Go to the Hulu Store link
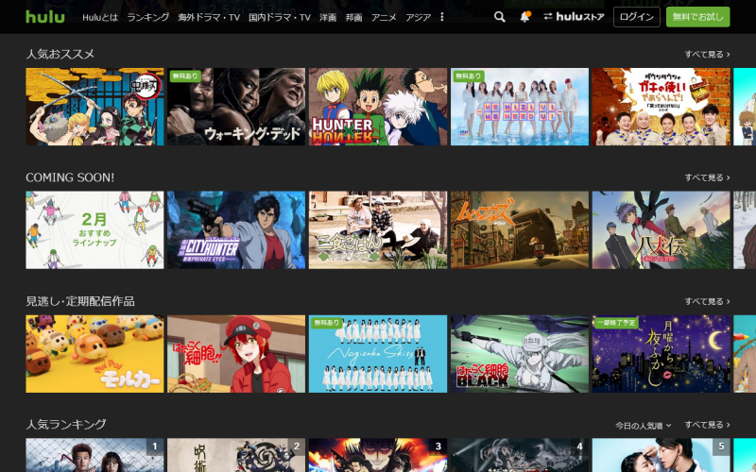The height and width of the screenshot is (472, 756). [574, 17]
